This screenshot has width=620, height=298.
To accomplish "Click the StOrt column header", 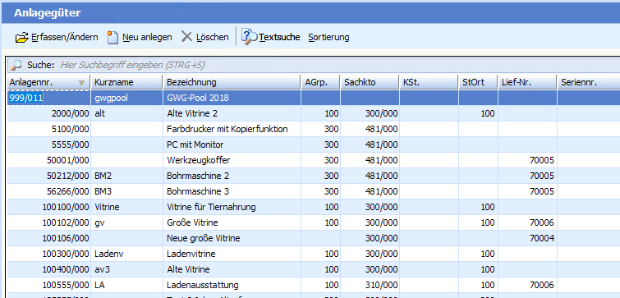I will (478, 82).
